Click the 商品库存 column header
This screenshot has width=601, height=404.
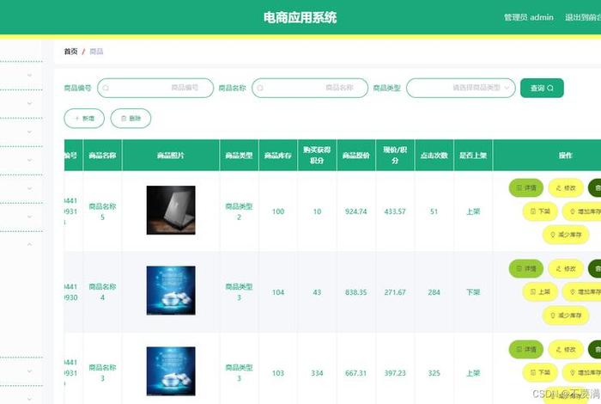coord(278,156)
